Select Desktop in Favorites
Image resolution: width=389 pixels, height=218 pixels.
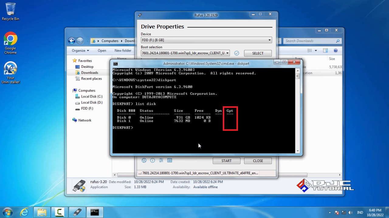pyautogui.click(x=87, y=67)
